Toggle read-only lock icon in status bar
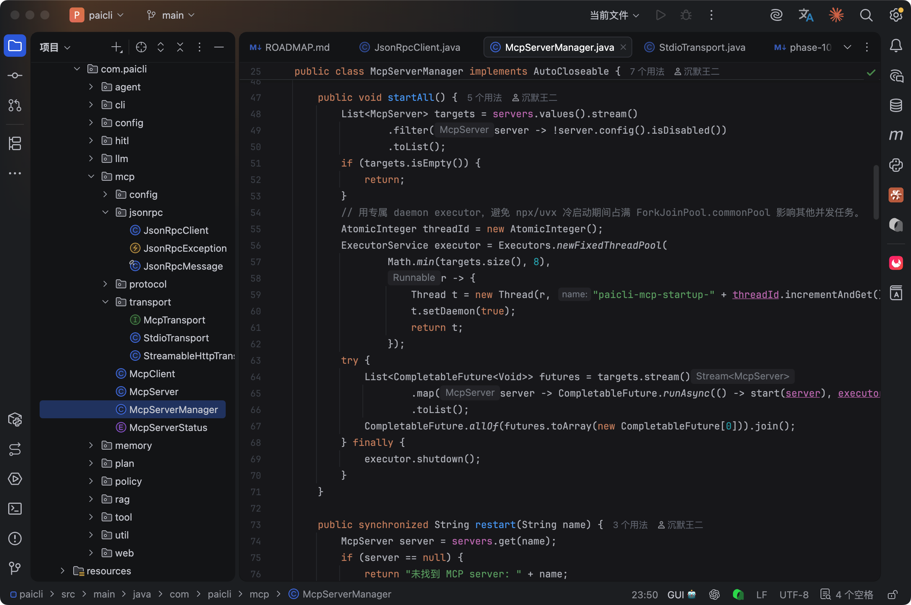911x605 pixels. pyautogui.click(x=892, y=594)
